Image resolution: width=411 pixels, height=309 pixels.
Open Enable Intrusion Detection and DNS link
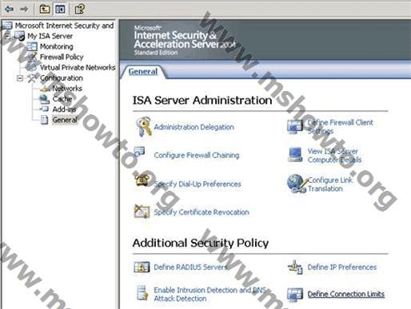[x=209, y=295]
